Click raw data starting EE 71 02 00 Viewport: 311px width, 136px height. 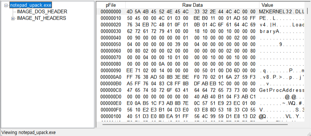[x=191, y=71]
